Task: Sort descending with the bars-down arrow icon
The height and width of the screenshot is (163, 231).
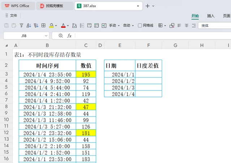Action: pyautogui.click(x=36, y=26)
